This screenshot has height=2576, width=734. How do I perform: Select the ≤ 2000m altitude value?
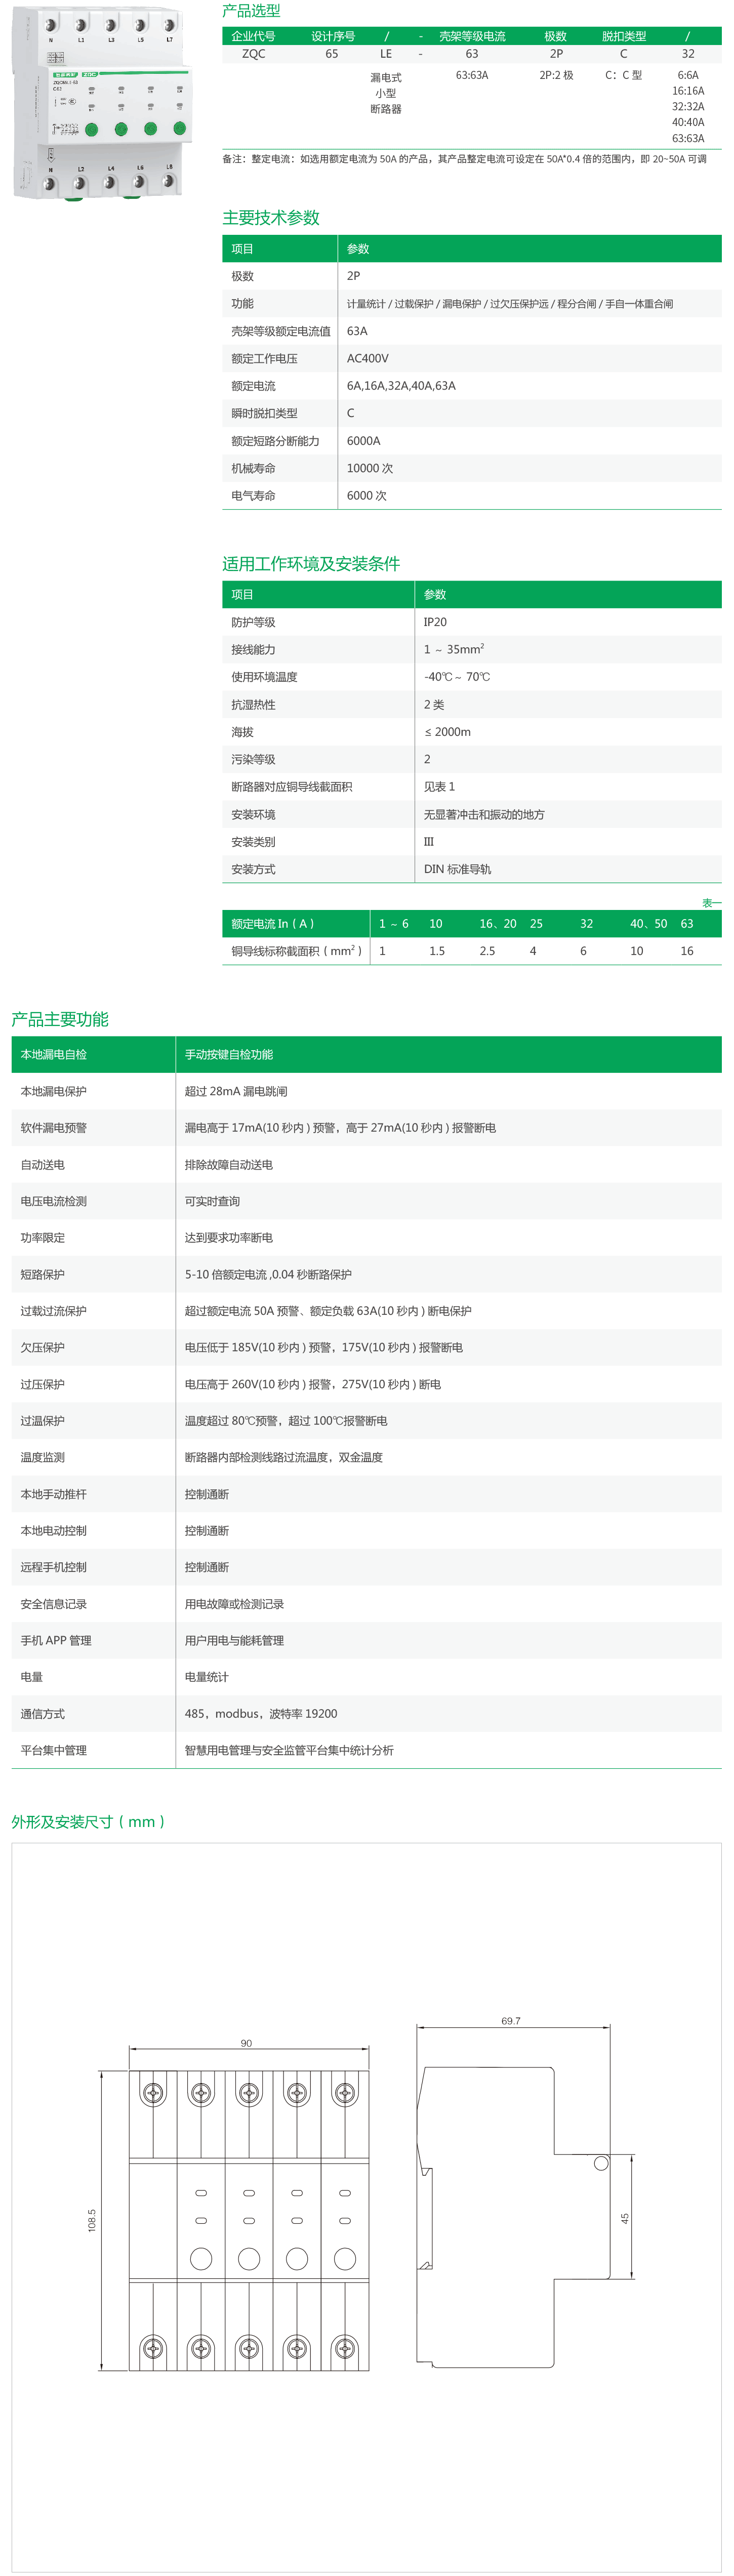(447, 732)
